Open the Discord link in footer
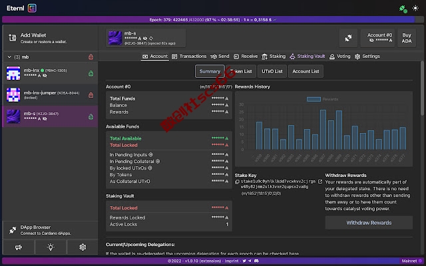426x266 pixels. (x=256, y=261)
